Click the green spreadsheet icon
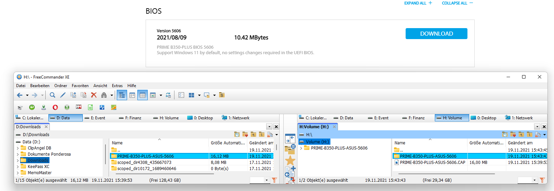Screen dimensions: 554x191 click(x=90, y=107)
